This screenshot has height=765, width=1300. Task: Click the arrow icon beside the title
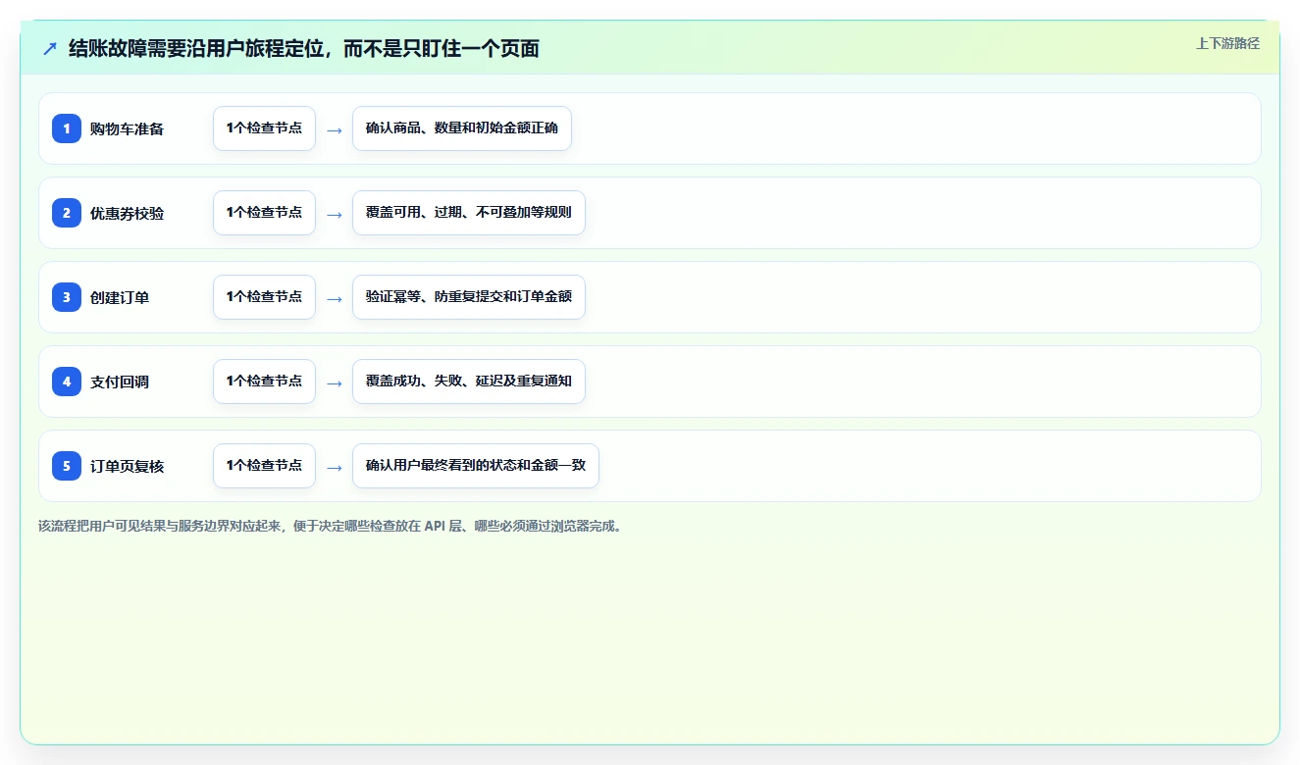pos(50,48)
